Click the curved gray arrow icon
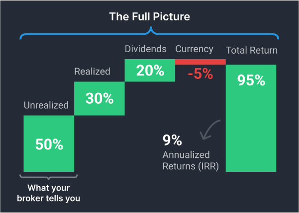This screenshot has width=299, height=213. [x=209, y=130]
